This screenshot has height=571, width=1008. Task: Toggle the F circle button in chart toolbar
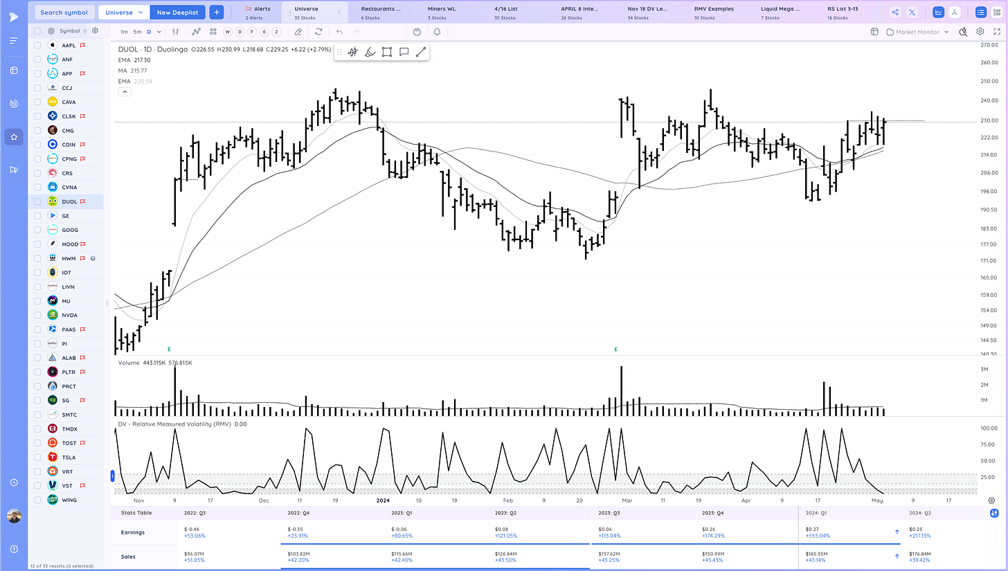point(253,32)
